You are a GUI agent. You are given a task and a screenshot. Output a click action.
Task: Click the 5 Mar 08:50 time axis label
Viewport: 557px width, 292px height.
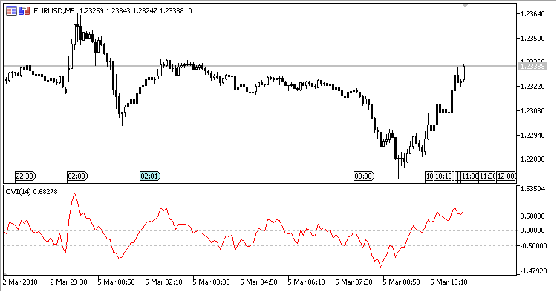[401, 282]
